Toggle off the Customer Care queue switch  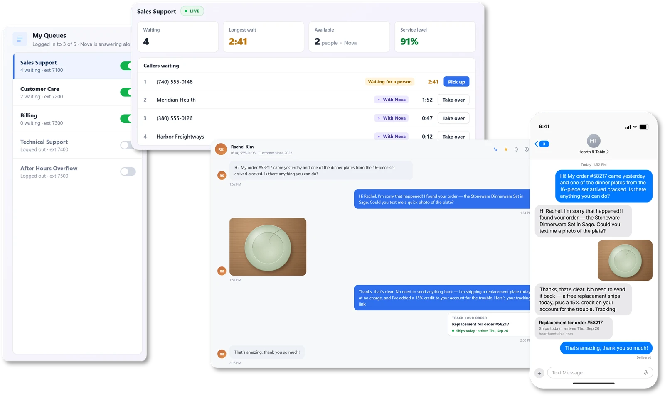(126, 92)
